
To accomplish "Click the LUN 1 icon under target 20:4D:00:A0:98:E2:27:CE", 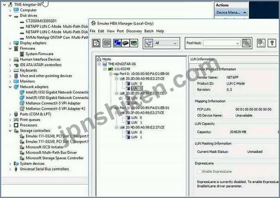I will pos(128,137).
